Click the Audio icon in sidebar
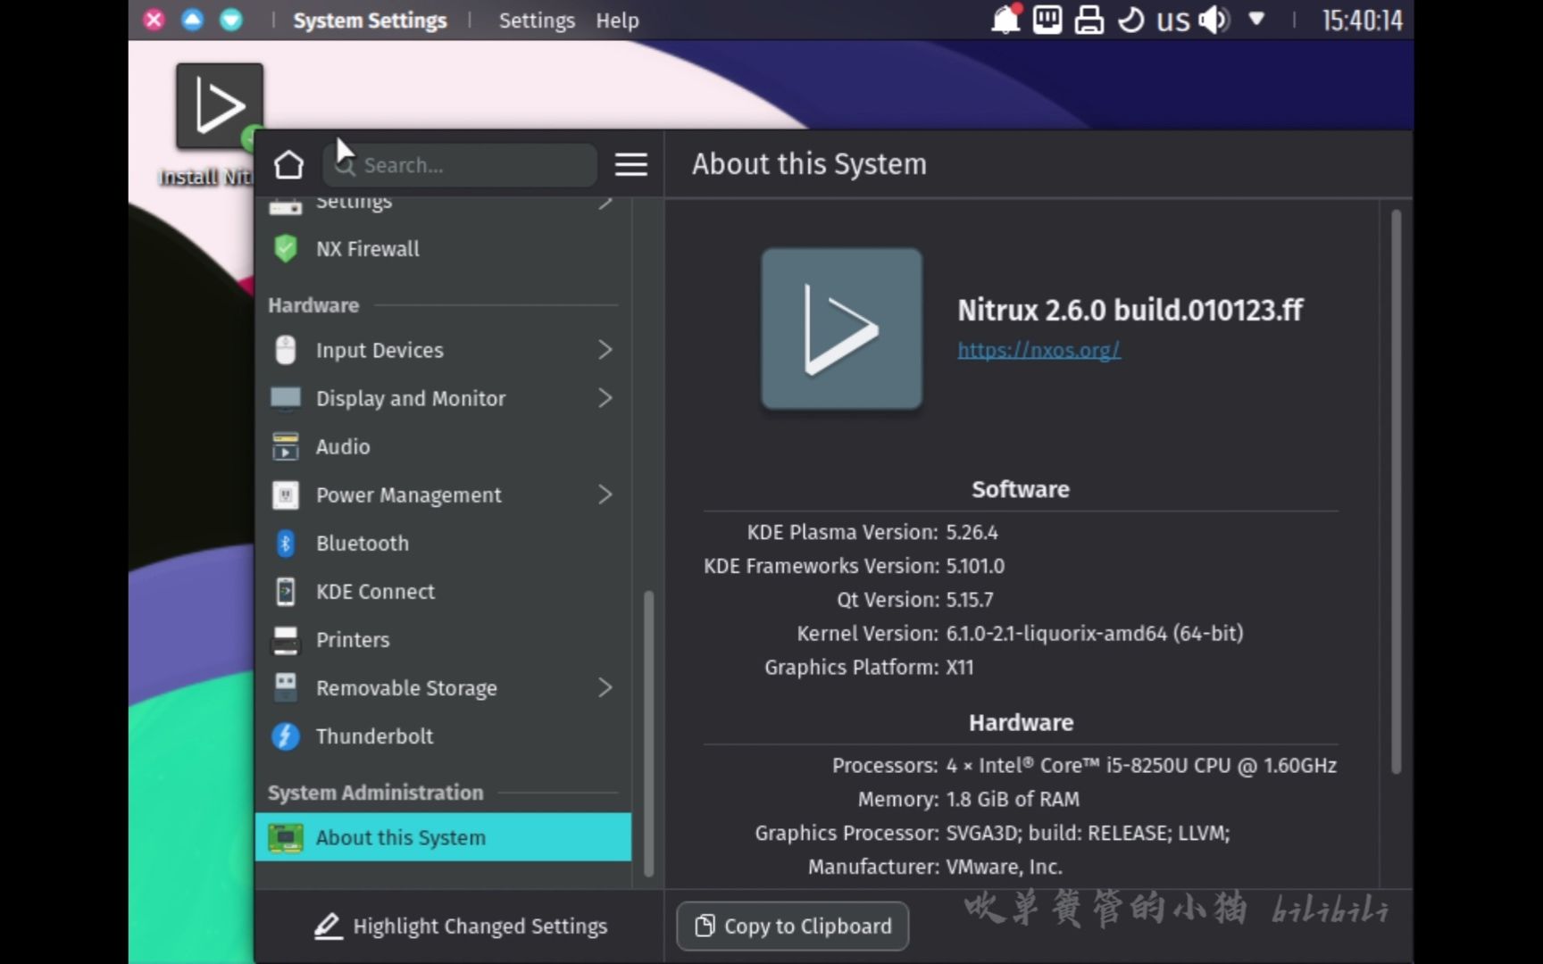Viewport: 1543px width, 964px height. 286,446
